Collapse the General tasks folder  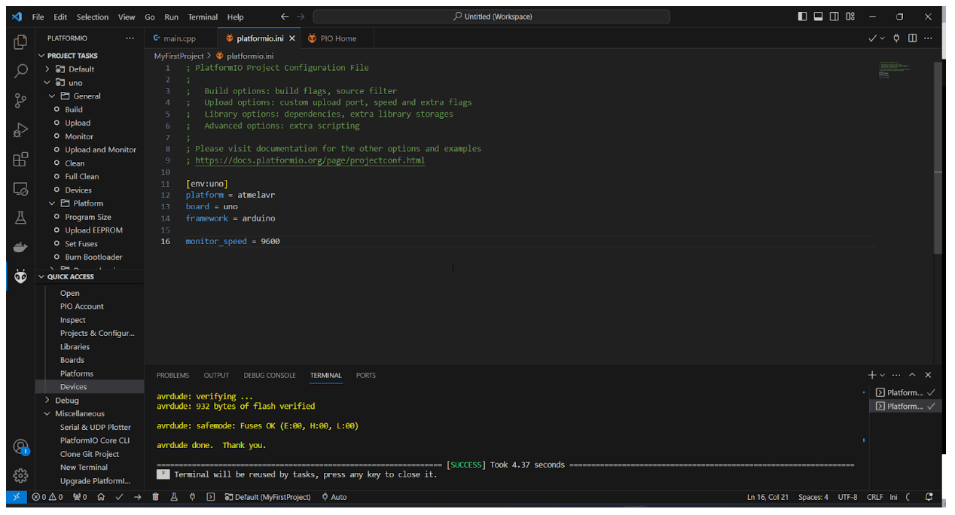52,96
